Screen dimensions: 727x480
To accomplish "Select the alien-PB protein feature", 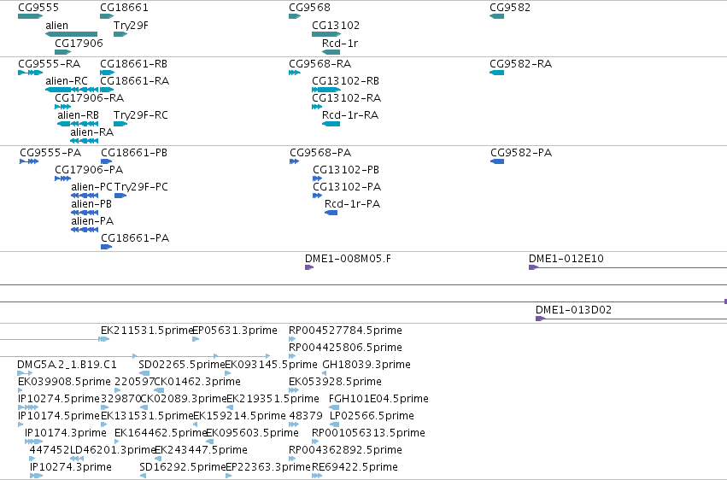I will (85, 213).
